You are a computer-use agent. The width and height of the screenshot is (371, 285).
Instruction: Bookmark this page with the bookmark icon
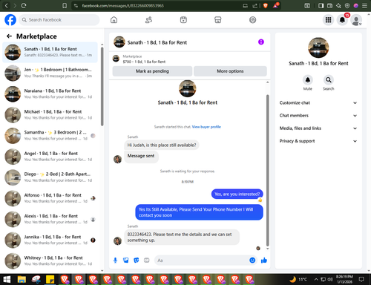[x=65, y=5]
